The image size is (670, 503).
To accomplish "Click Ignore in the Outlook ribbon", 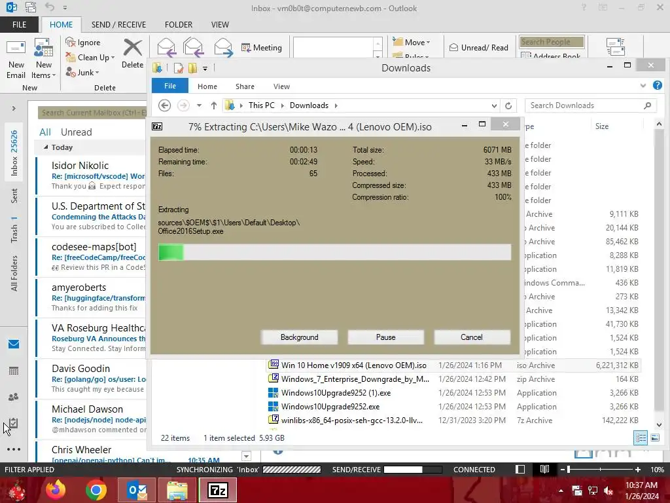I will tap(83, 42).
